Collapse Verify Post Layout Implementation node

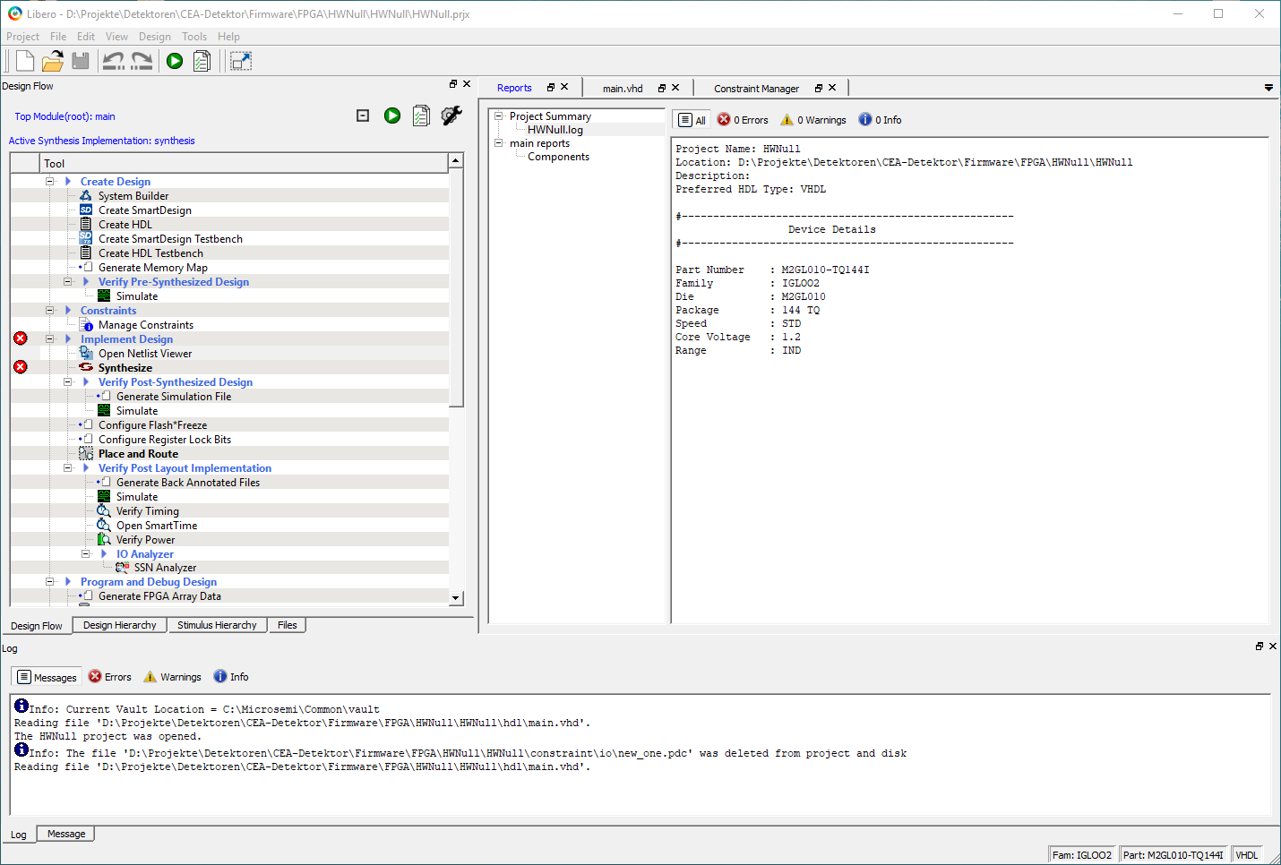point(68,468)
